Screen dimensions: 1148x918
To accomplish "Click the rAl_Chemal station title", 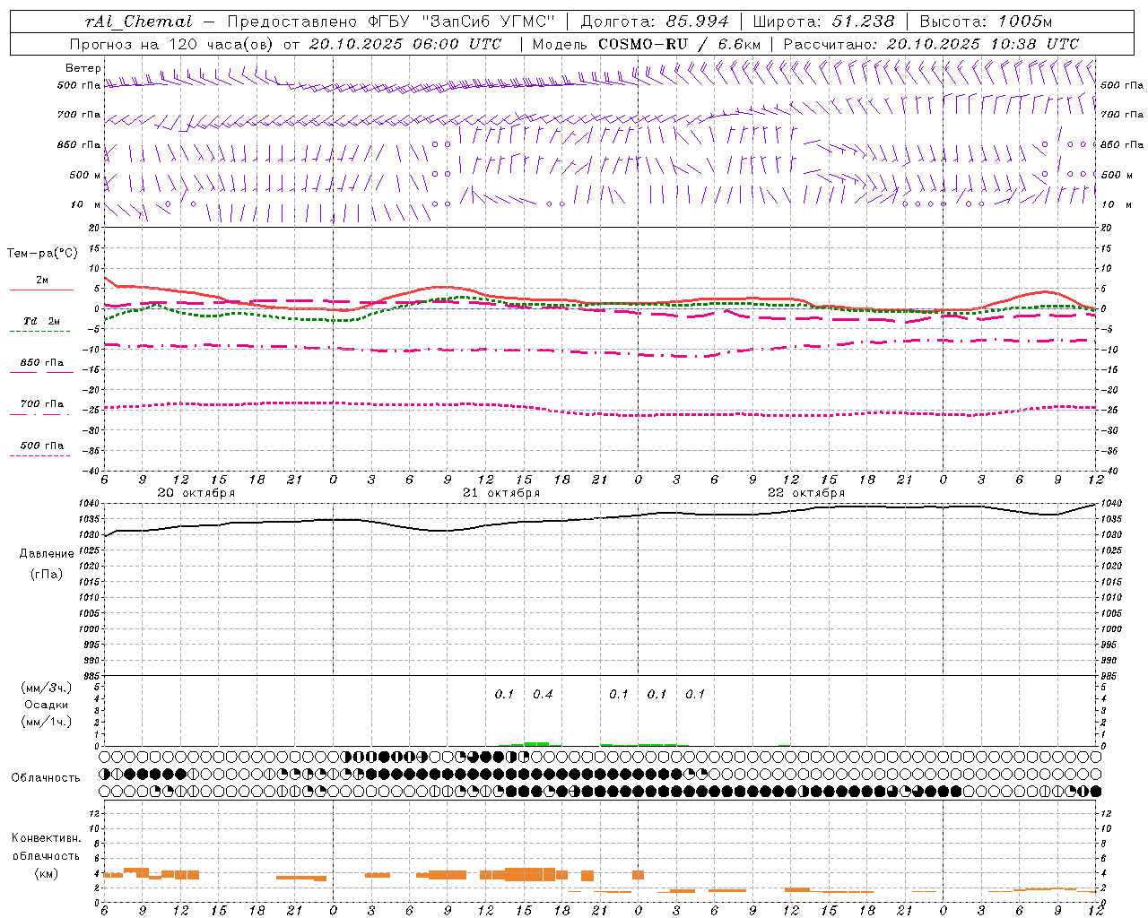I will (138, 22).
